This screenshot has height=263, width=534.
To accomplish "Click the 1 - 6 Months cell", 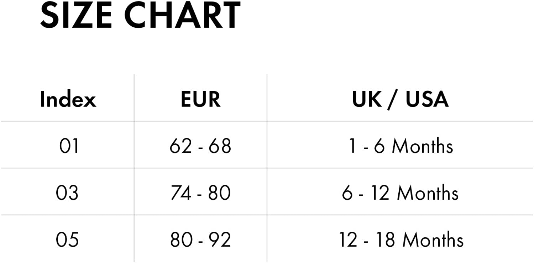I will 401,146.
